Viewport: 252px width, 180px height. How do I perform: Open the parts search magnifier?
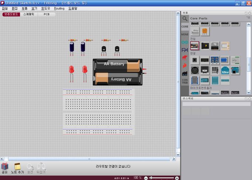(185, 19)
